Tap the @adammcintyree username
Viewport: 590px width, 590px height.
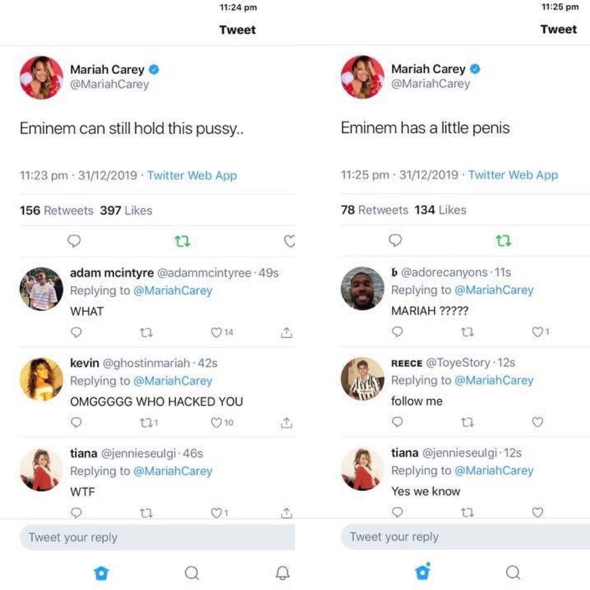[x=204, y=273]
